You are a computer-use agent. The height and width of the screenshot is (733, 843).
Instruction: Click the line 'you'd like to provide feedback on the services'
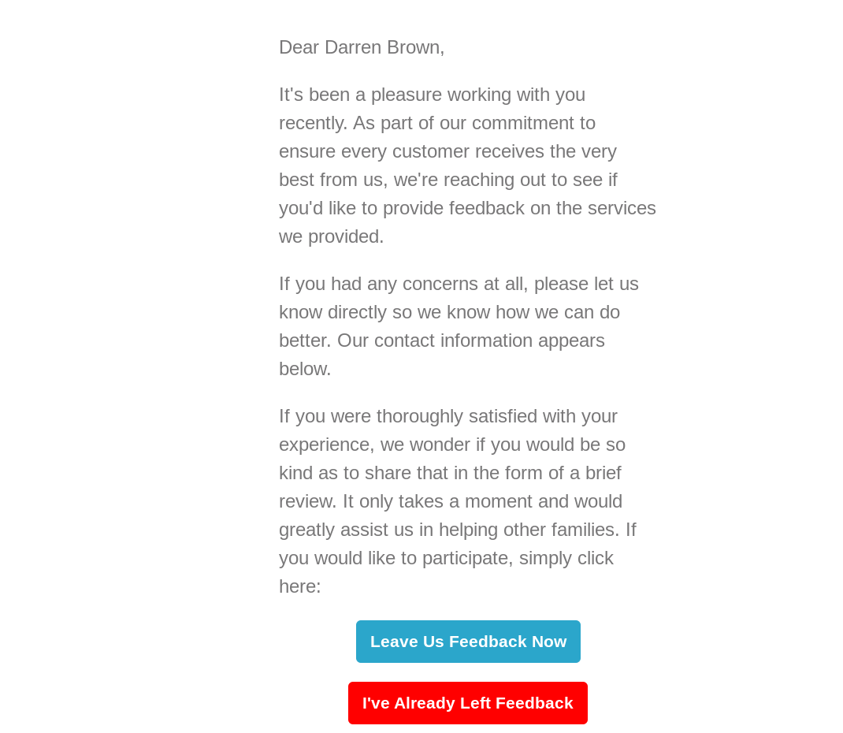coord(467,208)
